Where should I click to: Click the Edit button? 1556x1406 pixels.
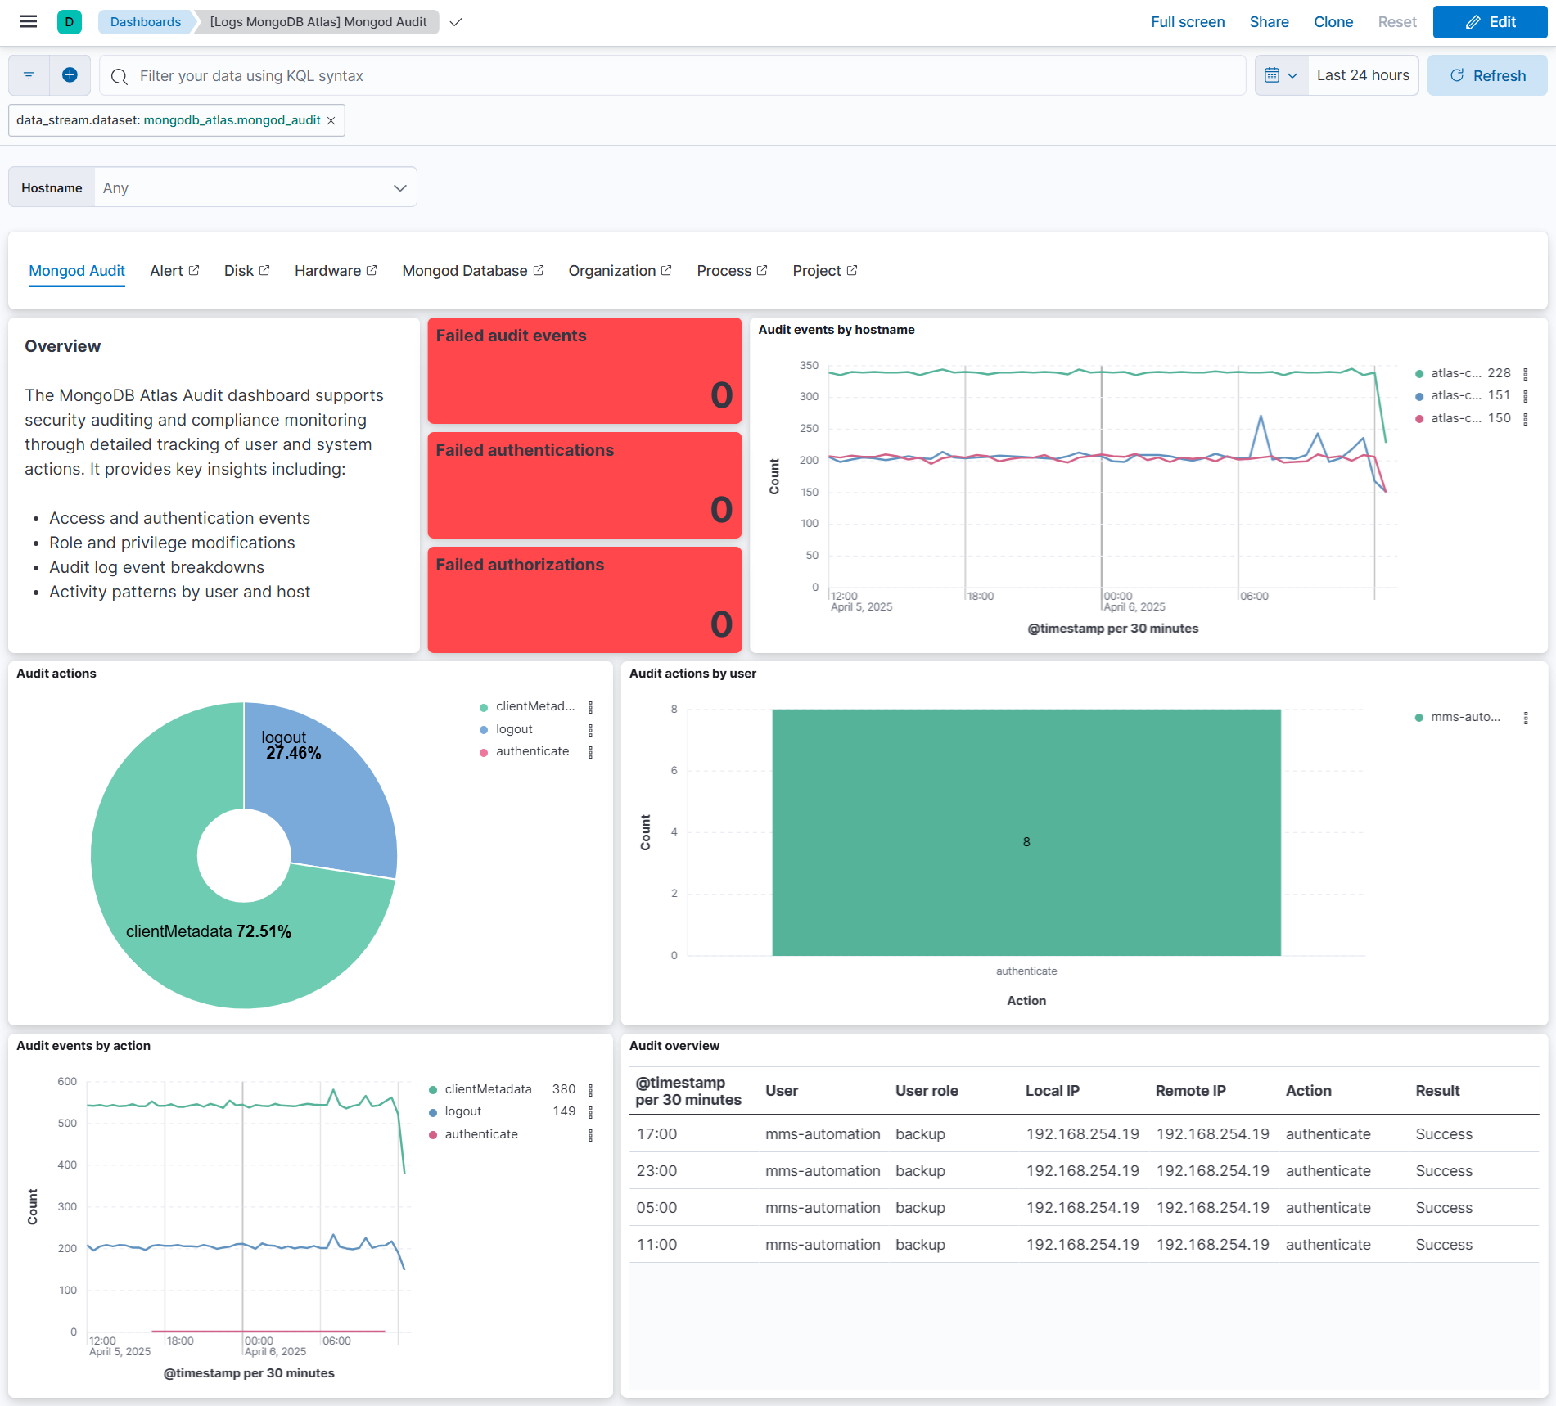(x=1490, y=22)
